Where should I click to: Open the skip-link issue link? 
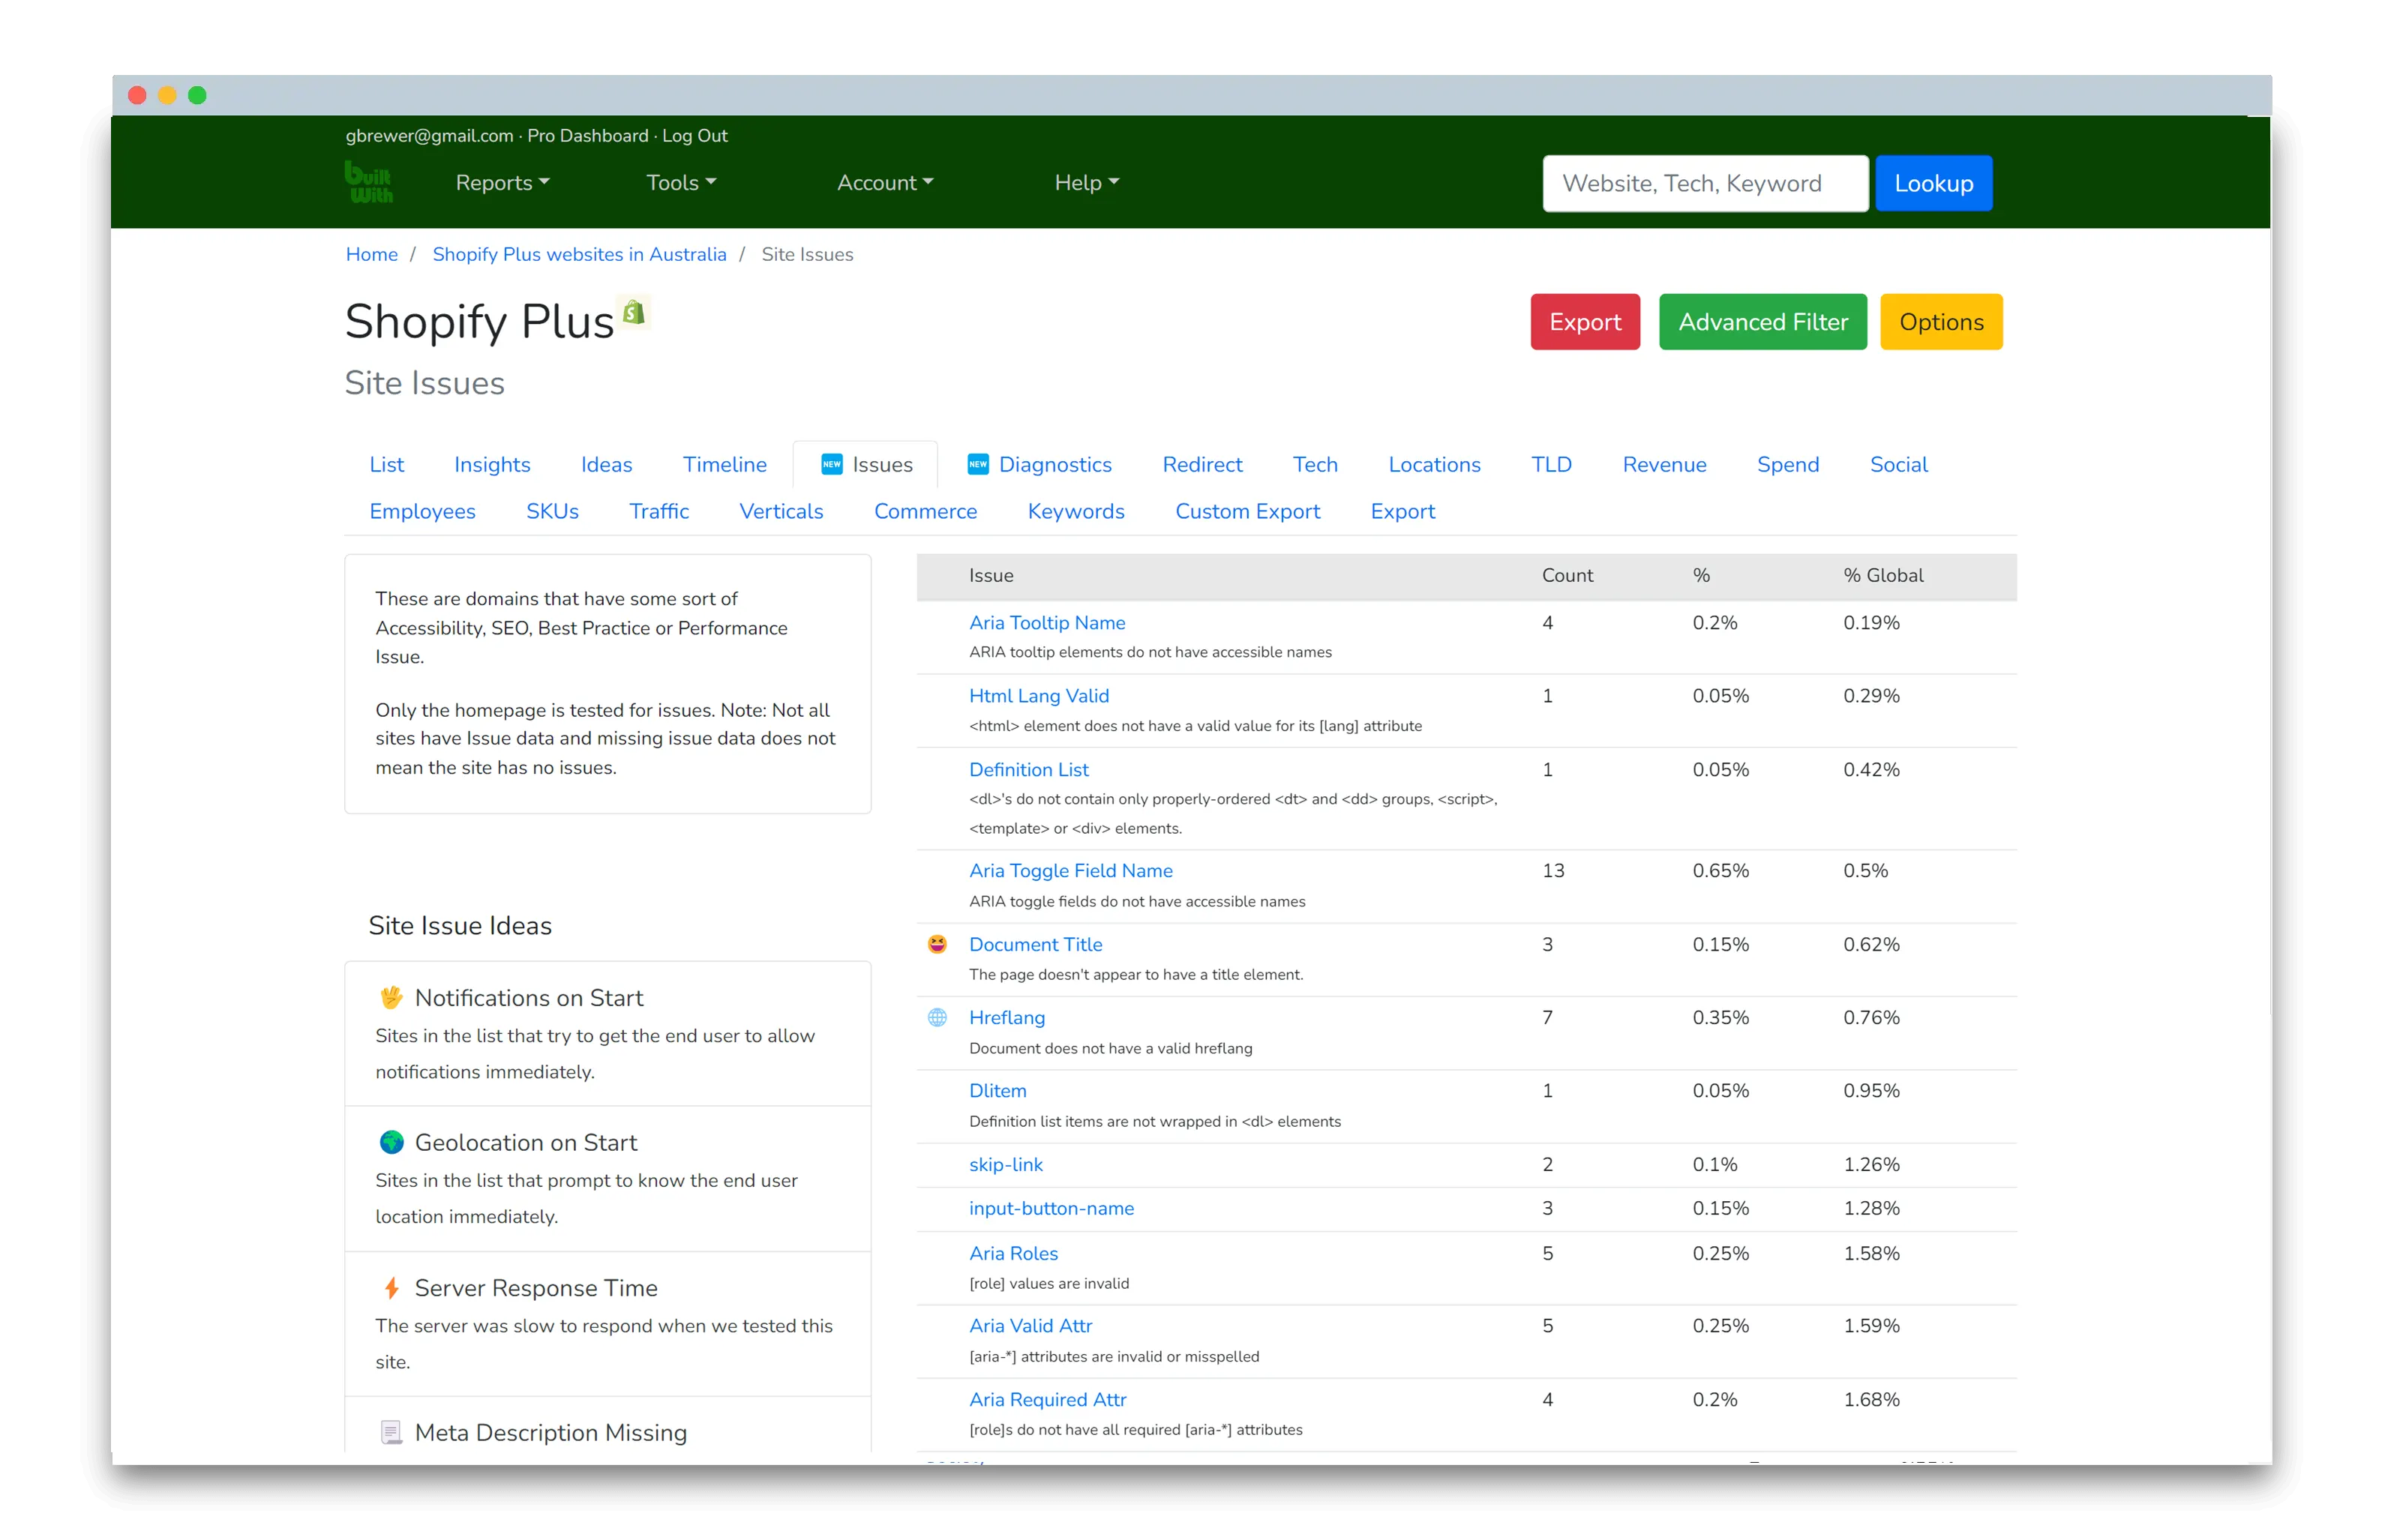[1006, 1164]
